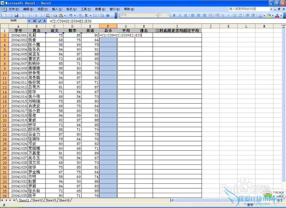Expand the AutoSum functions arrow
This screenshot has height=208, width=286.
90,15
